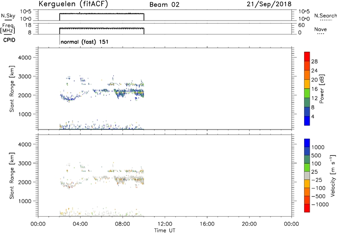
Task: Click the 'N.Search' legend label
Action: [325, 16]
